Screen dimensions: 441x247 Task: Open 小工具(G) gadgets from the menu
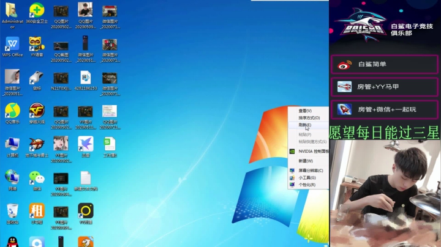click(x=307, y=178)
